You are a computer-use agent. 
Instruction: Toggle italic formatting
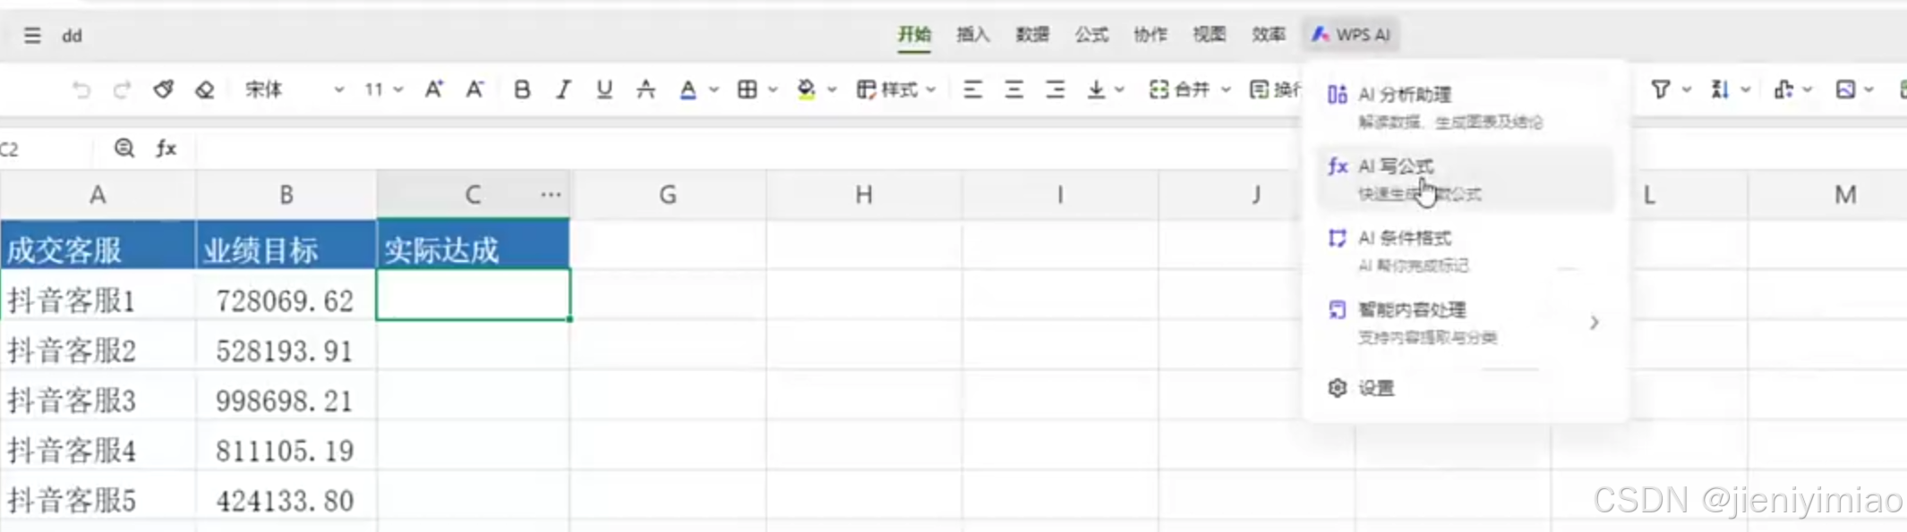[563, 89]
